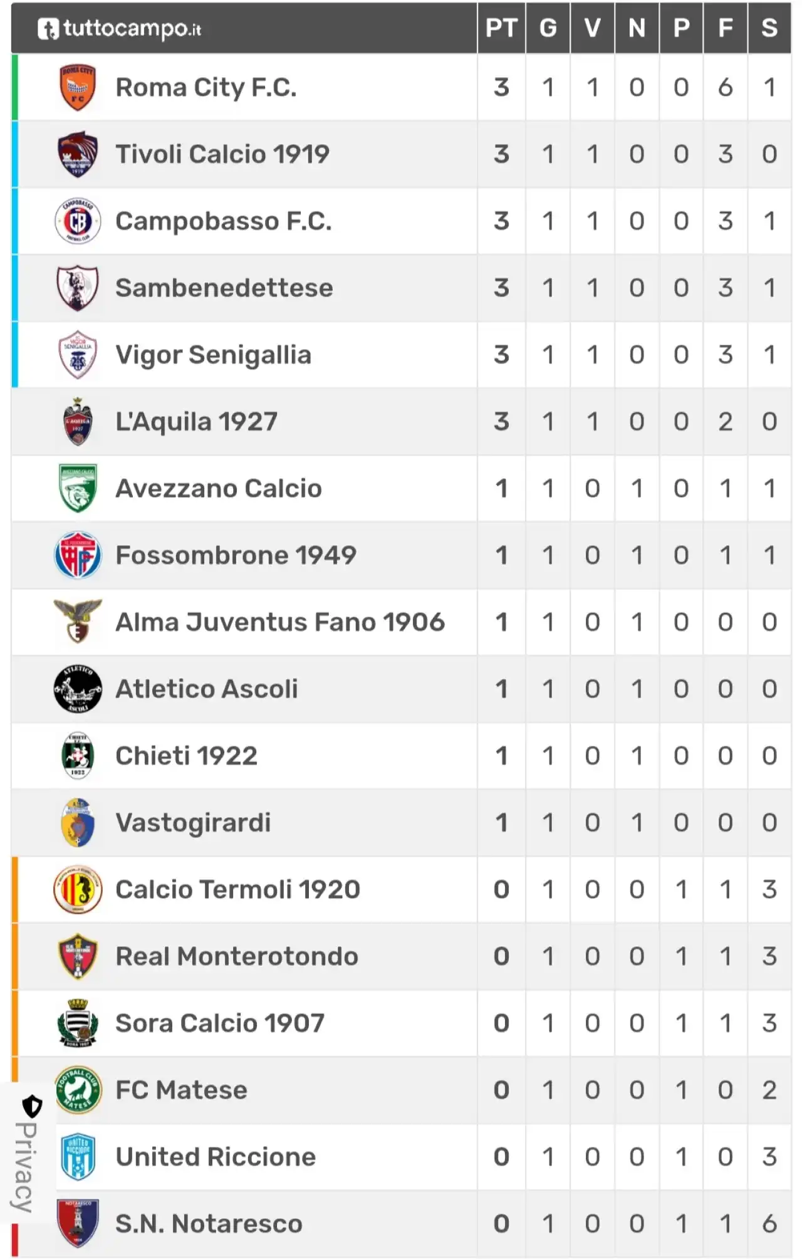The width and height of the screenshot is (802, 1259).
Task: Open the Avezzano Calcio green wolf crest
Action: (x=77, y=488)
